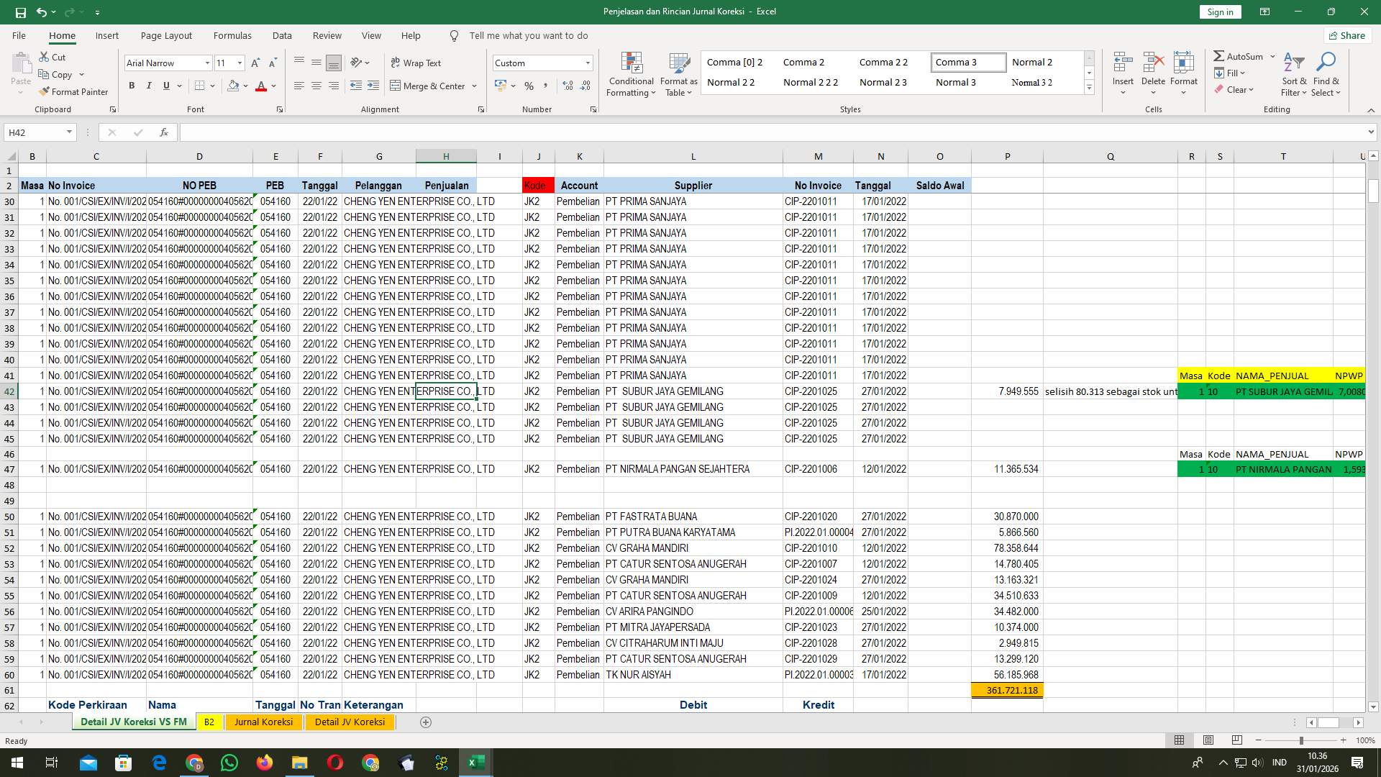Click Share in the top right

click(x=1346, y=35)
